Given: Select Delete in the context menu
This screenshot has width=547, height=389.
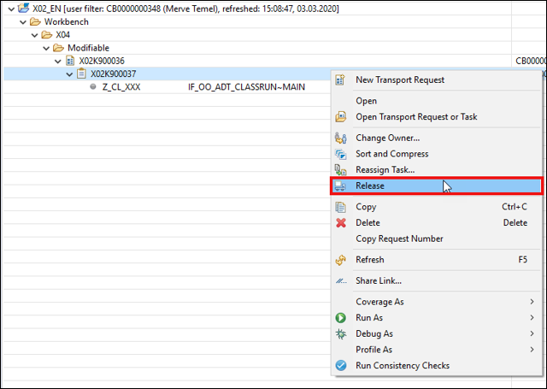Looking at the screenshot, I should pyautogui.click(x=437, y=222).
